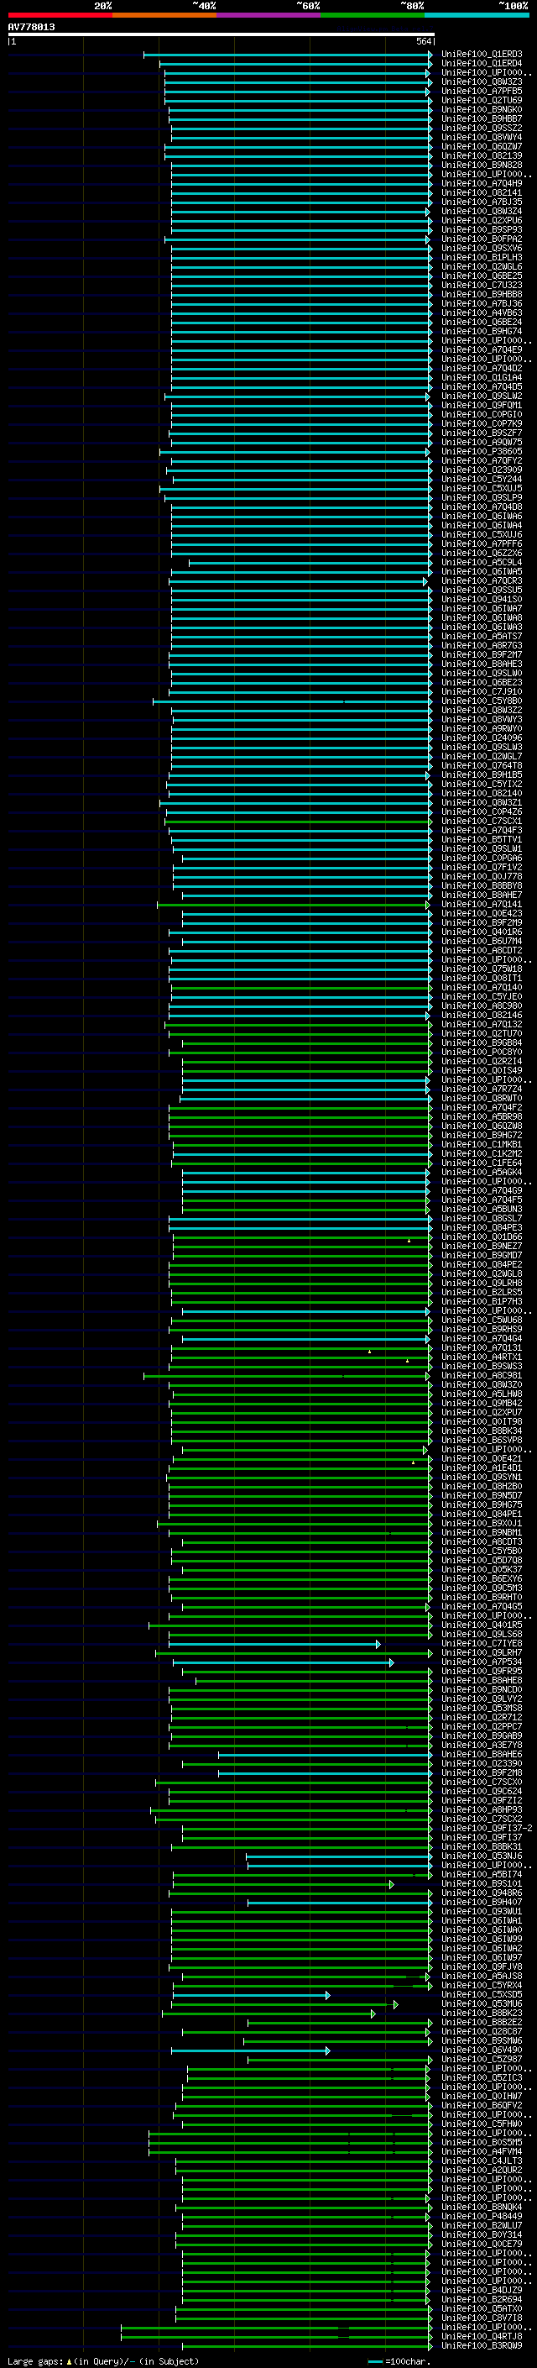The height and width of the screenshot is (2368, 537).
Task: Open hit UniRef100_Q8RWT0
Action: [482, 1099]
